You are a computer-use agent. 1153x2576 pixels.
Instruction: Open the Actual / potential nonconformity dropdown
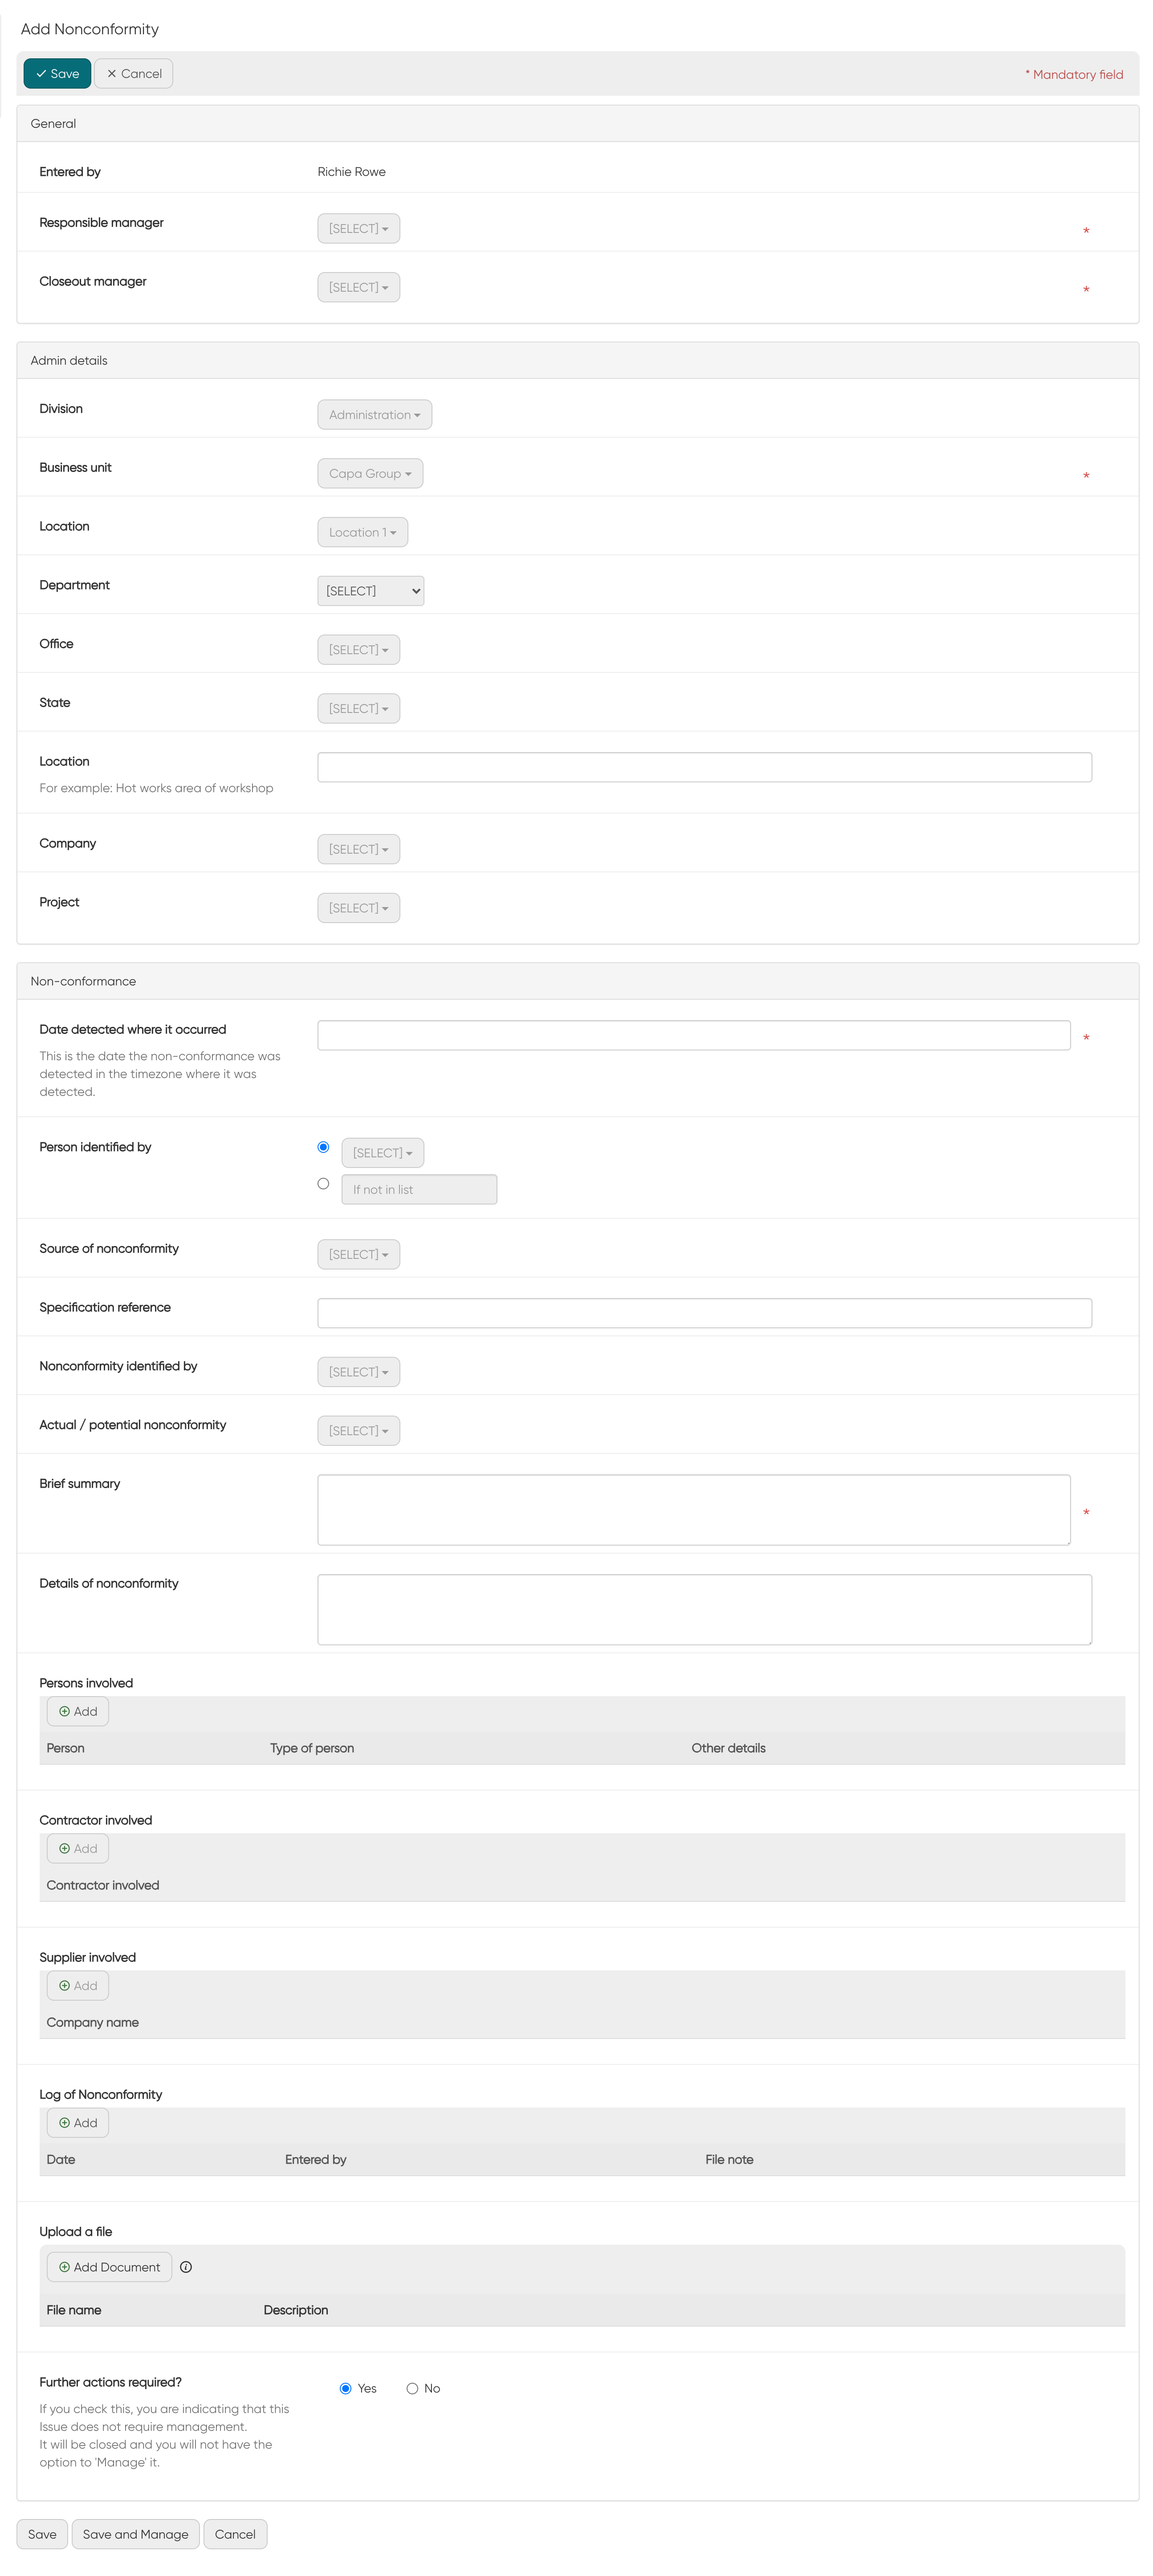point(357,1430)
